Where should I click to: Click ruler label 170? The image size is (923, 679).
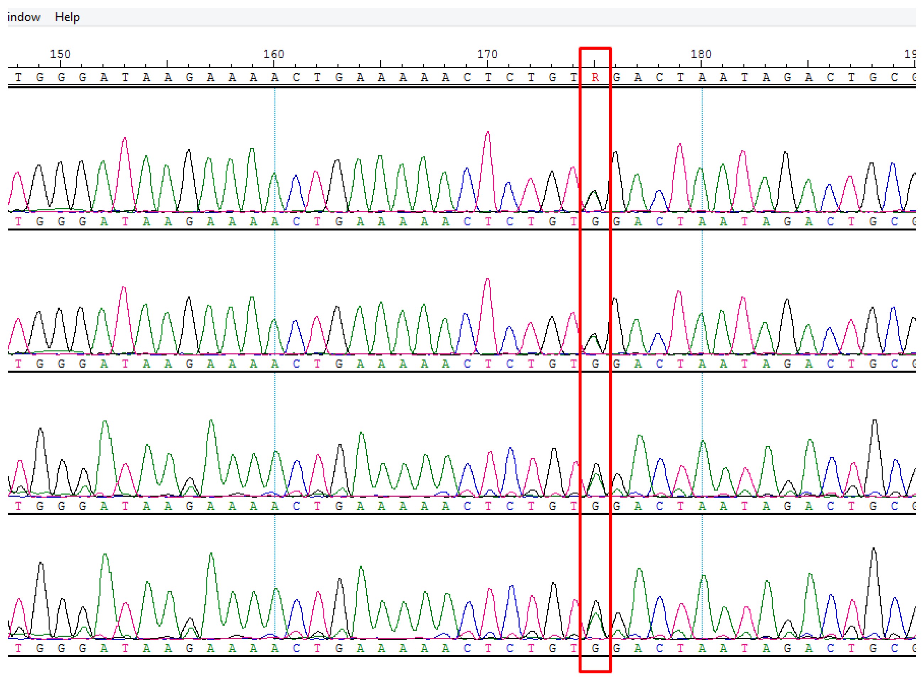pyautogui.click(x=487, y=54)
